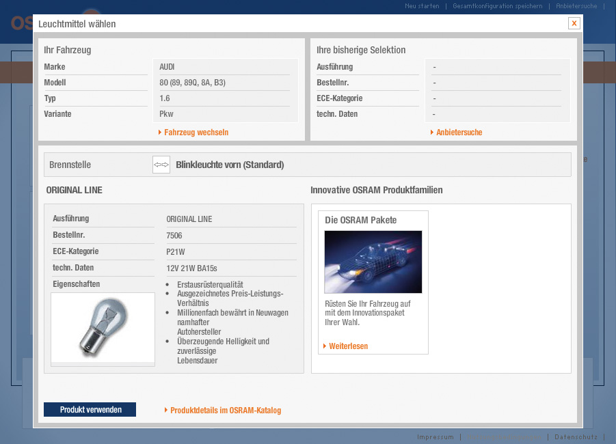Screen dimensions: 616x444
Task: Switch Brennstelle using the double-arrow icon
Action: point(161,165)
